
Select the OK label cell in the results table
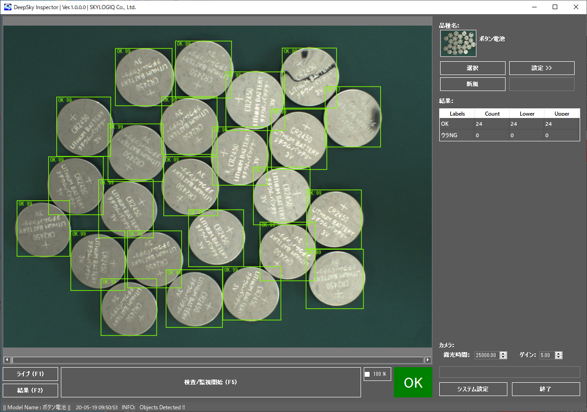click(x=457, y=124)
